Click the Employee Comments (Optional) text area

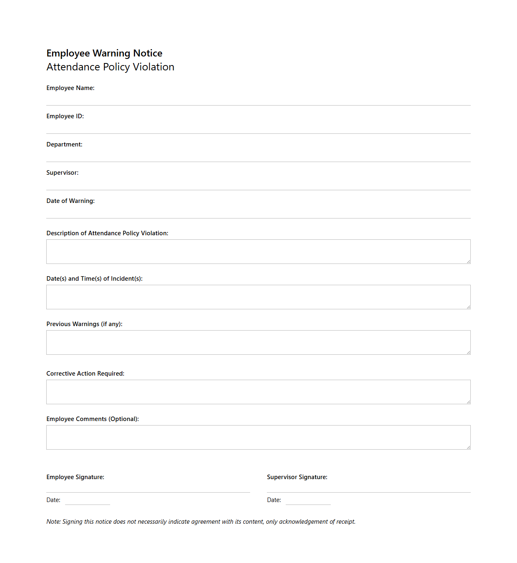[x=258, y=437]
